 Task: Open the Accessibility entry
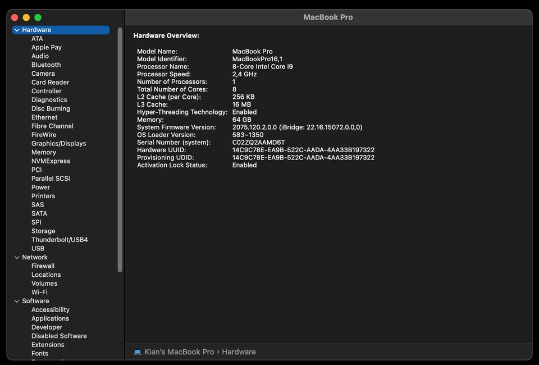pyautogui.click(x=50, y=309)
